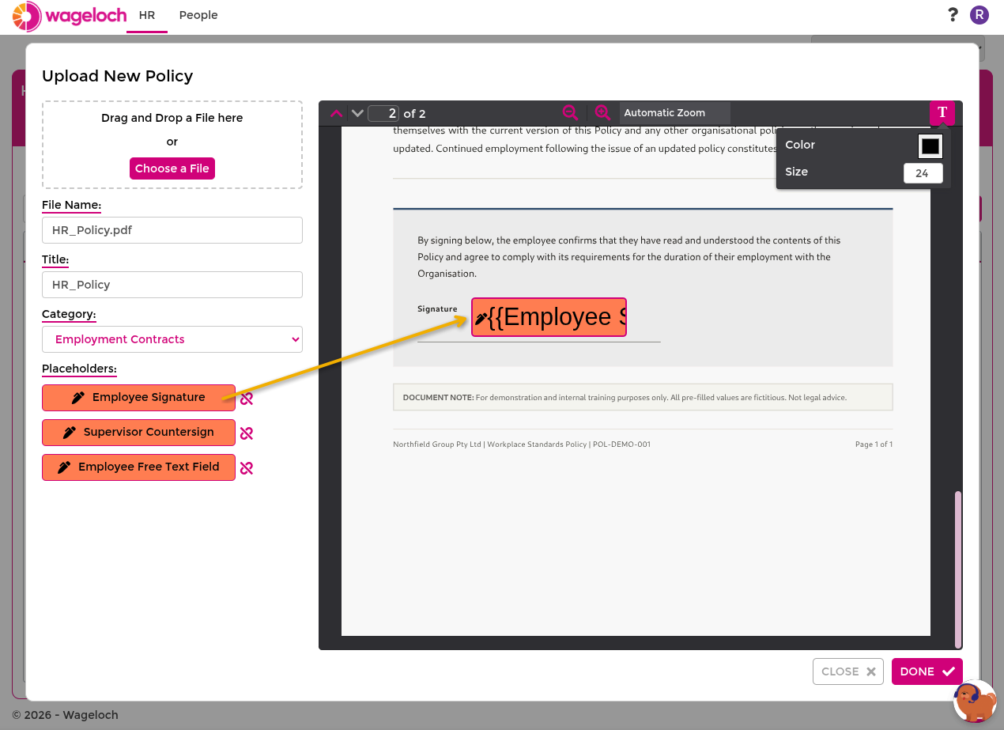Click the font Size field showing 24
1004x730 pixels.
tap(923, 173)
